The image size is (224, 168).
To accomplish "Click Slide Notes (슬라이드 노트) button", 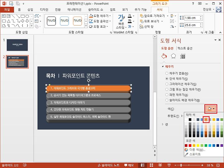I will (109, 165).
